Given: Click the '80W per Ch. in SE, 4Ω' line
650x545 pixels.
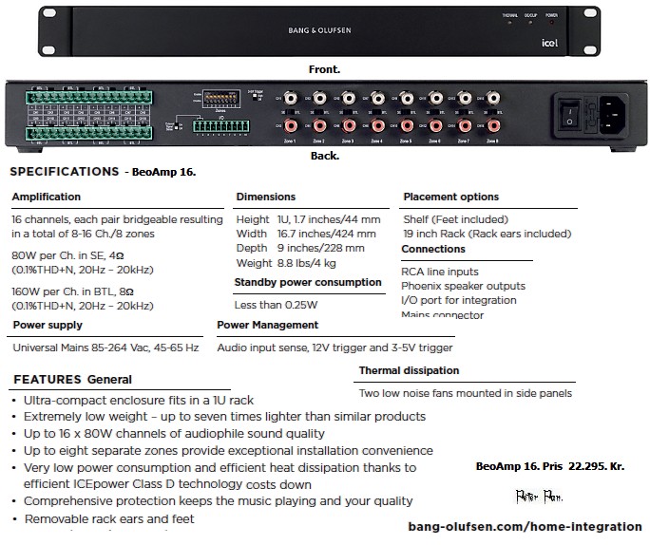Looking at the screenshot, I should coord(67,255).
